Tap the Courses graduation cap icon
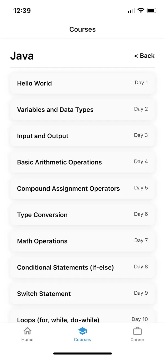The height and width of the screenshot is (358, 165). [82, 331]
